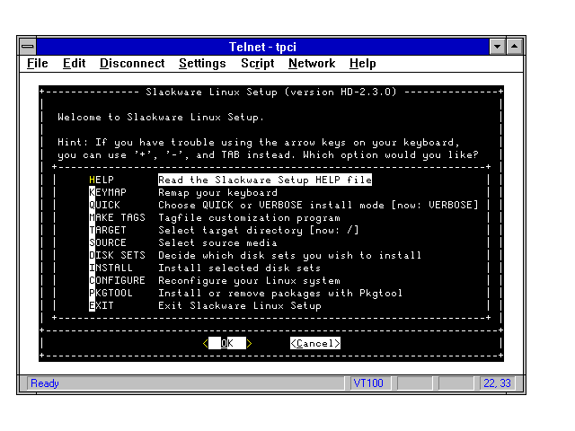Viewport: 575px width, 431px height.
Task: Select the KEYMAP setup option
Action: click(x=108, y=192)
